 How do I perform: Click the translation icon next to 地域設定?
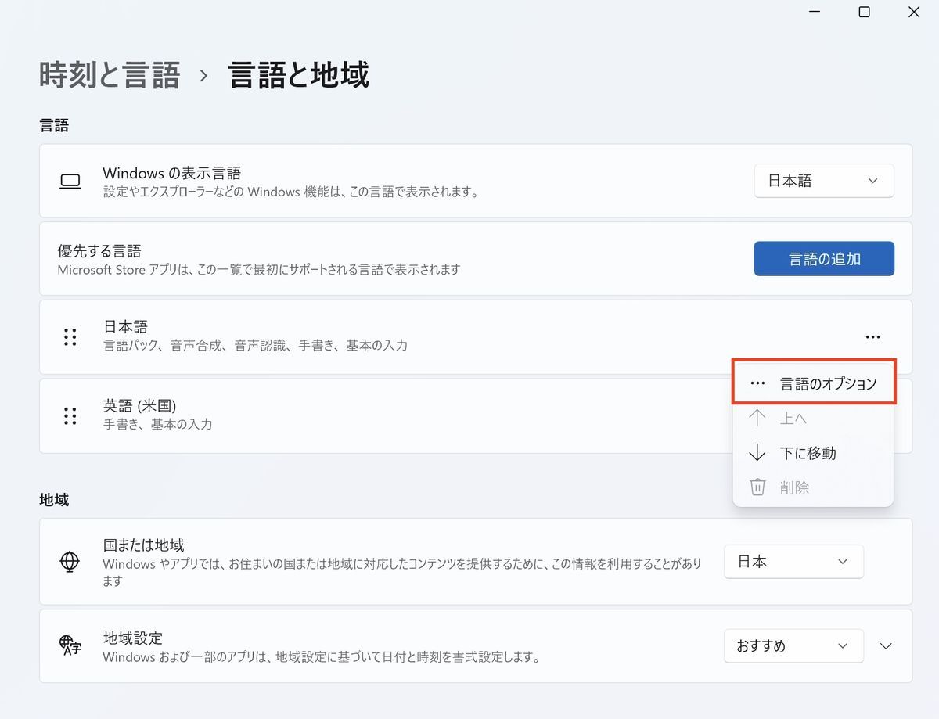(x=69, y=645)
